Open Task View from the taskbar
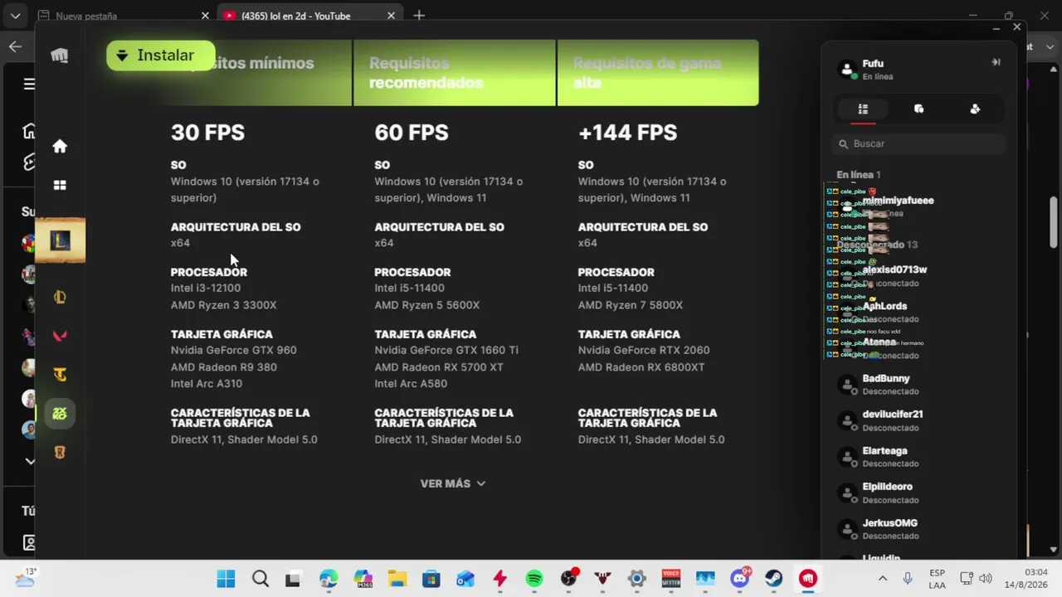1062x597 pixels. 293,579
